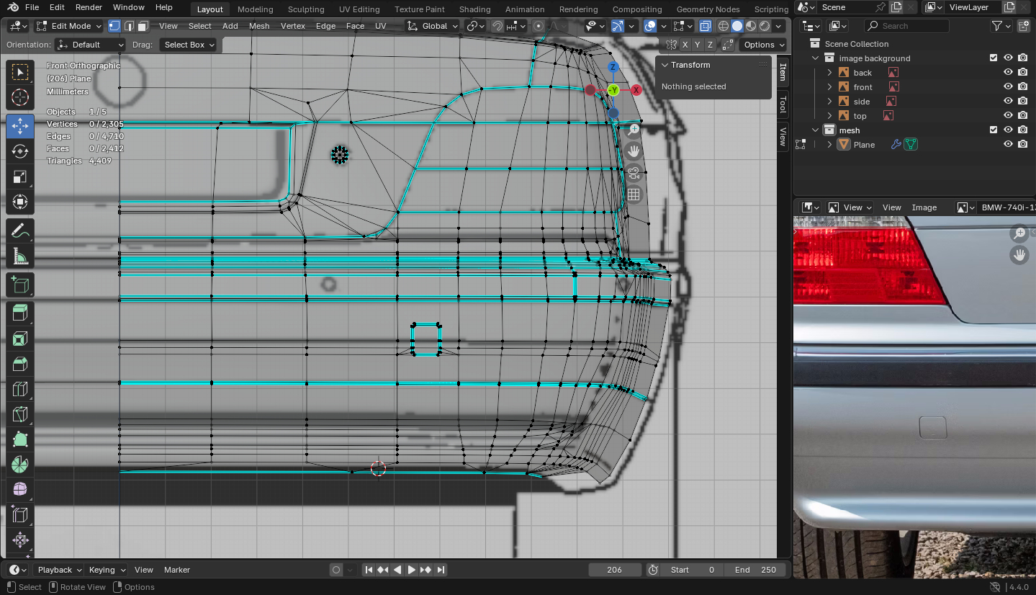Select the Measure tool
This screenshot has height=595, width=1036.
pyautogui.click(x=19, y=257)
